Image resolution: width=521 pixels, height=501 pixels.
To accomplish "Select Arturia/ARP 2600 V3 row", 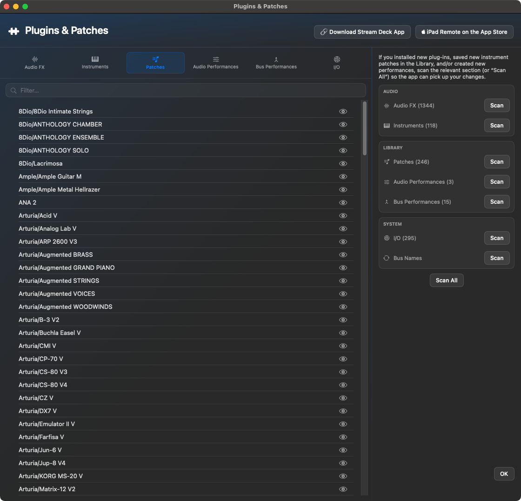I will pyautogui.click(x=186, y=241).
